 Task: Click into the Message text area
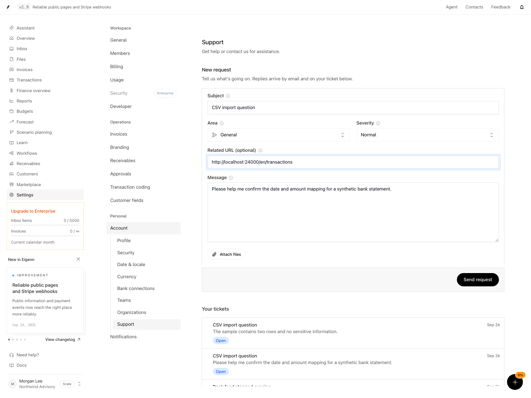(x=353, y=212)
